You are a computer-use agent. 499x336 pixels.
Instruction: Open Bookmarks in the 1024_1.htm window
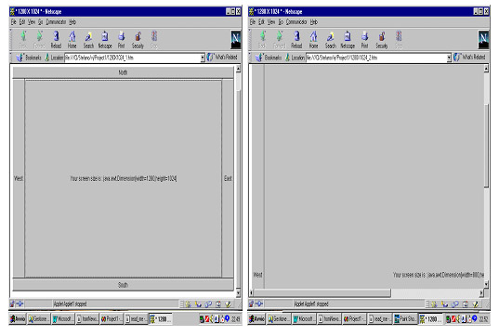(30, 58)
